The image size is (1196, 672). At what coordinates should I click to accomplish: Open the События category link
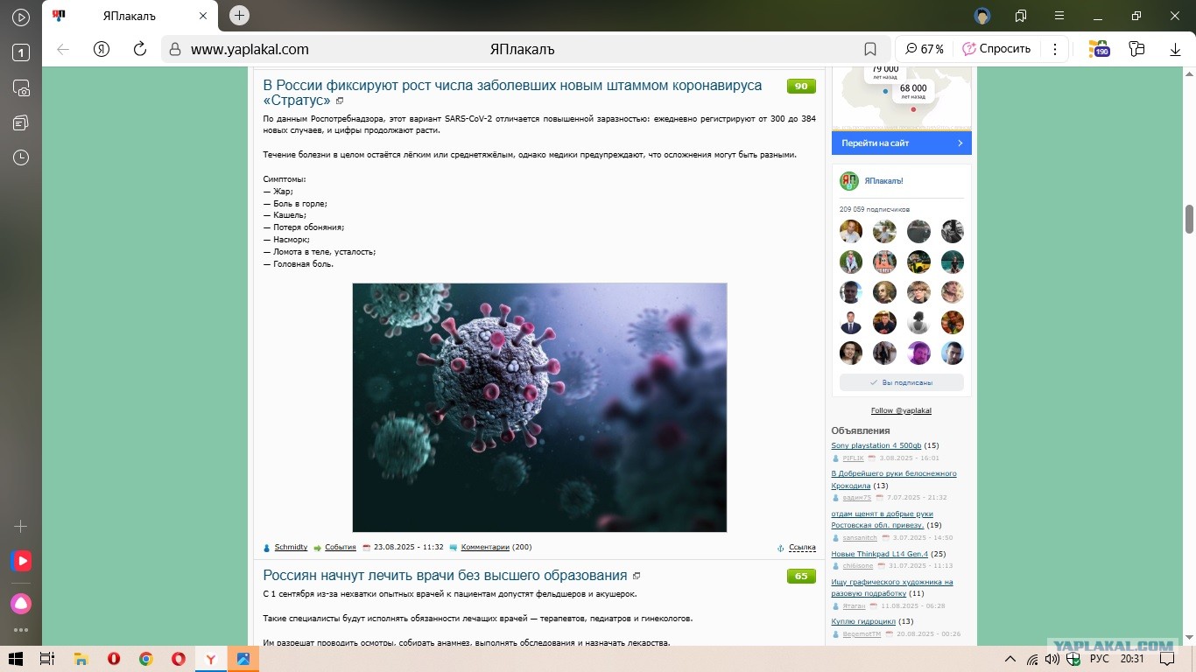(340, 547)
